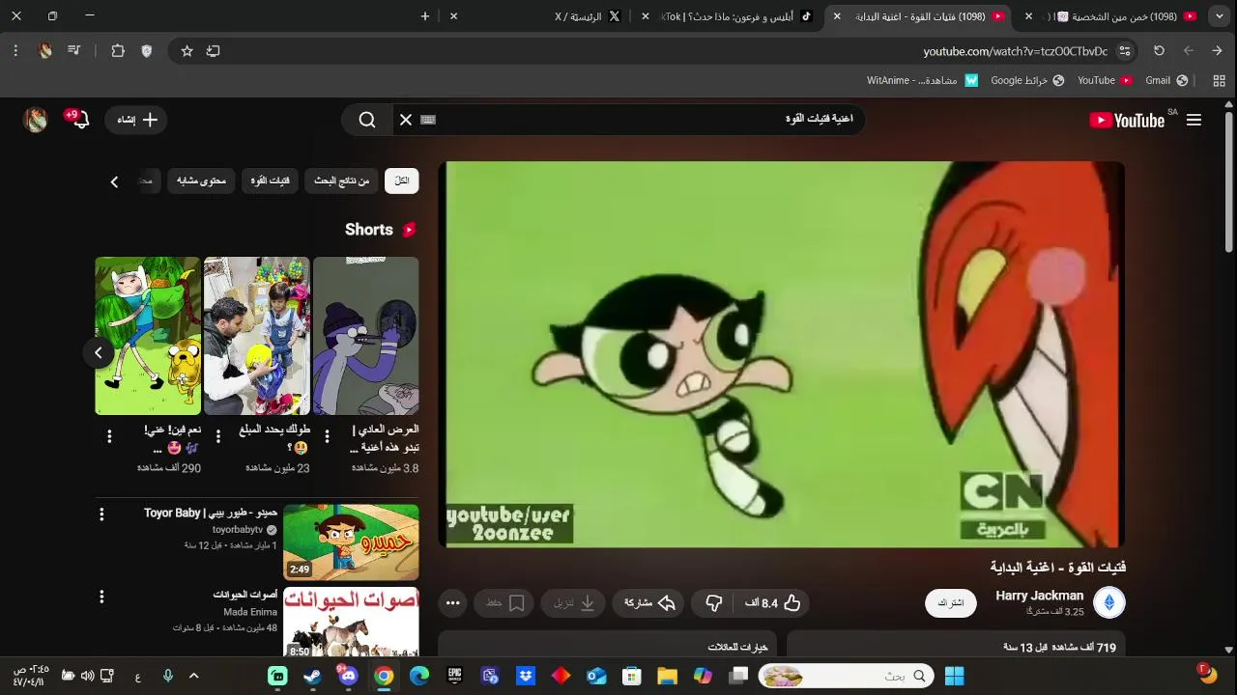This screenshot has height=695, width=1237.
Task: Open Chrome's three-dot menu
Action: [x=15, y=51]
